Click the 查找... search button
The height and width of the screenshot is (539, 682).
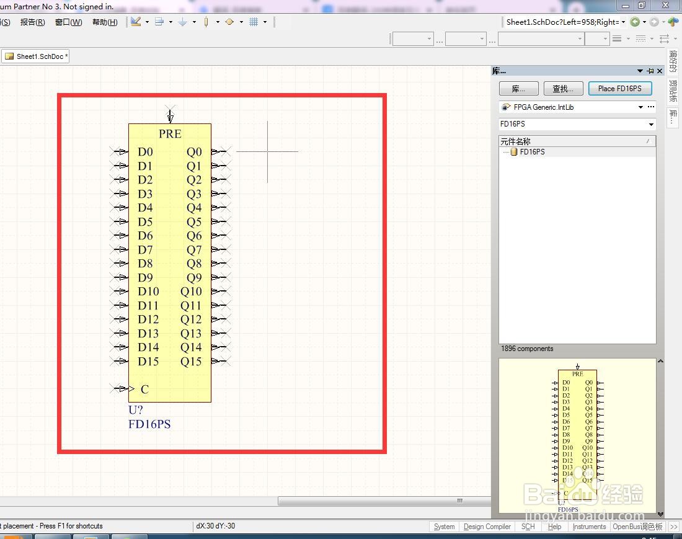click(x=563, y=88)
